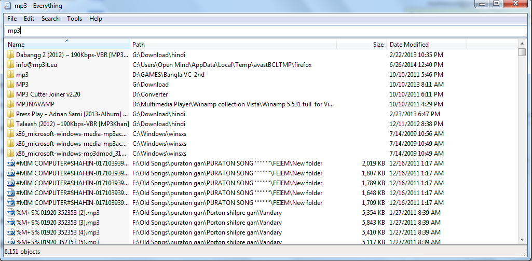Click the '6,151 objects' status bar text
The image size is (532, 261).
point(22,252)
